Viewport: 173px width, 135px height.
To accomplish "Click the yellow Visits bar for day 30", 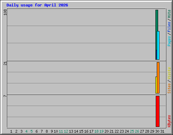I will tap(156, 85).
